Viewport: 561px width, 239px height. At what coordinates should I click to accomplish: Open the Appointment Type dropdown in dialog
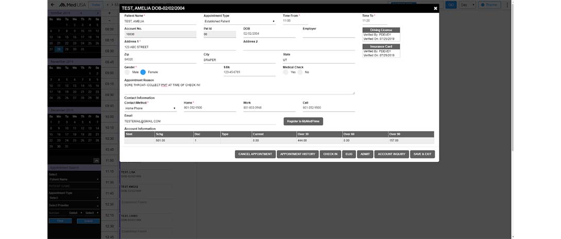[240, 22]
